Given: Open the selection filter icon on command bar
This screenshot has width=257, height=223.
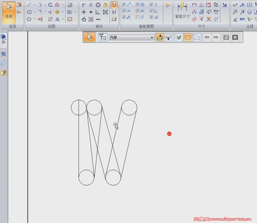Looking at the screenshot, I should (x=103, y=37).
